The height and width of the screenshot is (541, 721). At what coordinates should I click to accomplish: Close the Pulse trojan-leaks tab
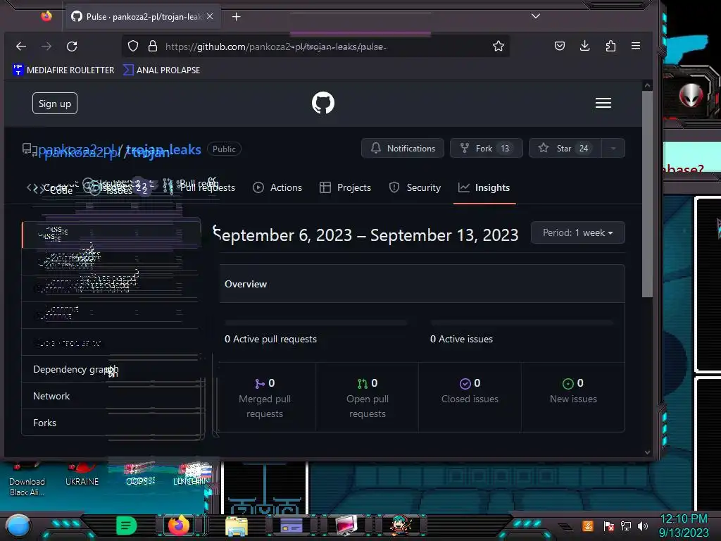coord(210,17)
